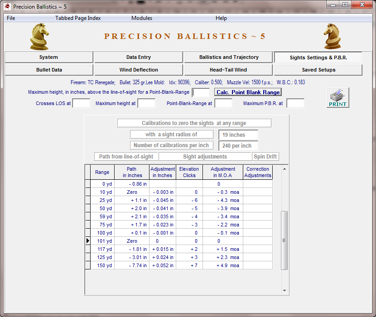Click the + 0.052 in adjustment cell
This screenshot has width=376, height=317.
point(163,265)
